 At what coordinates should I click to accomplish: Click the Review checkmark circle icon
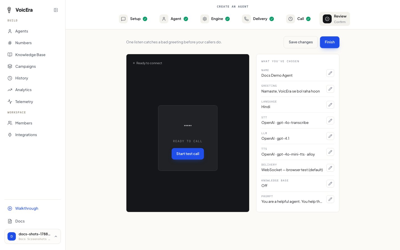[327, 19]
